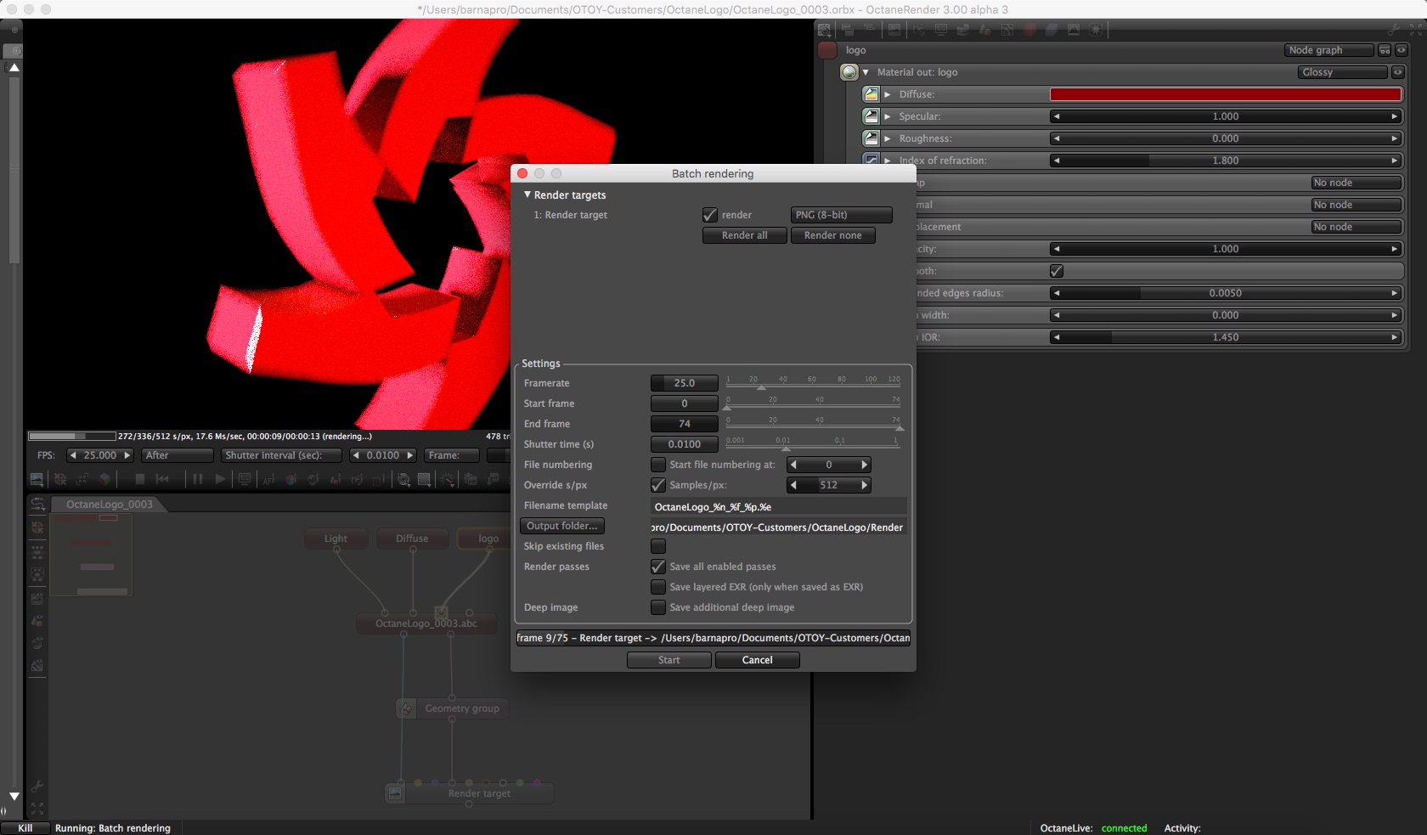Click the red Diffuse color swatch
The image size is (1427, 835).
point(1226,94)
